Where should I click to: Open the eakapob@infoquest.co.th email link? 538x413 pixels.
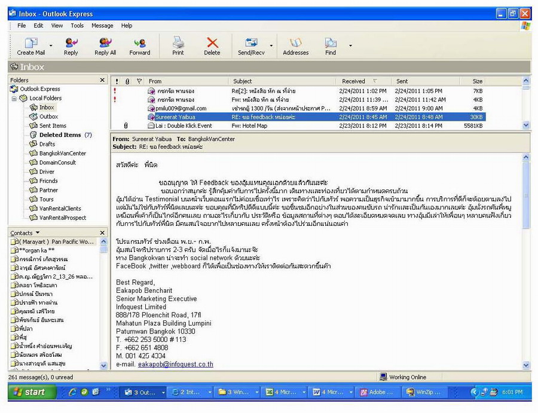pyautogui.click(x=176, y=365)
